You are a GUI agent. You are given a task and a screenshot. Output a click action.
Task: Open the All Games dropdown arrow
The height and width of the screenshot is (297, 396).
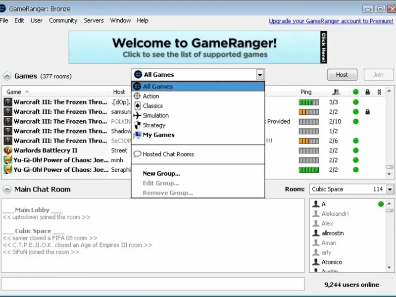click(260, 75)
